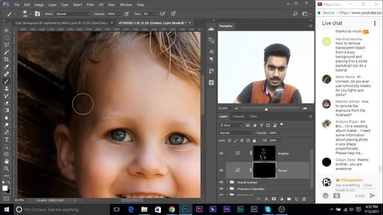This screenshot has width=383, height=215.
Task: Select the Pen tool
Action: (x=7, y=133)
